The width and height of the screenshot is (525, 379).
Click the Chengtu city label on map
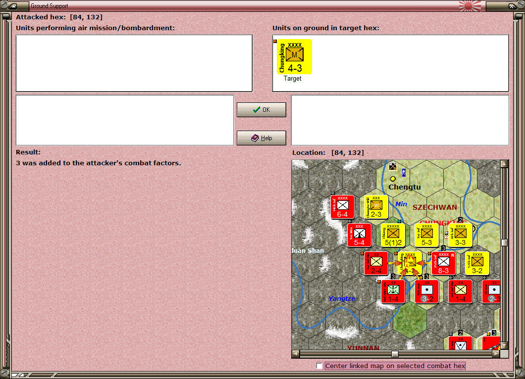pos(405,187)
